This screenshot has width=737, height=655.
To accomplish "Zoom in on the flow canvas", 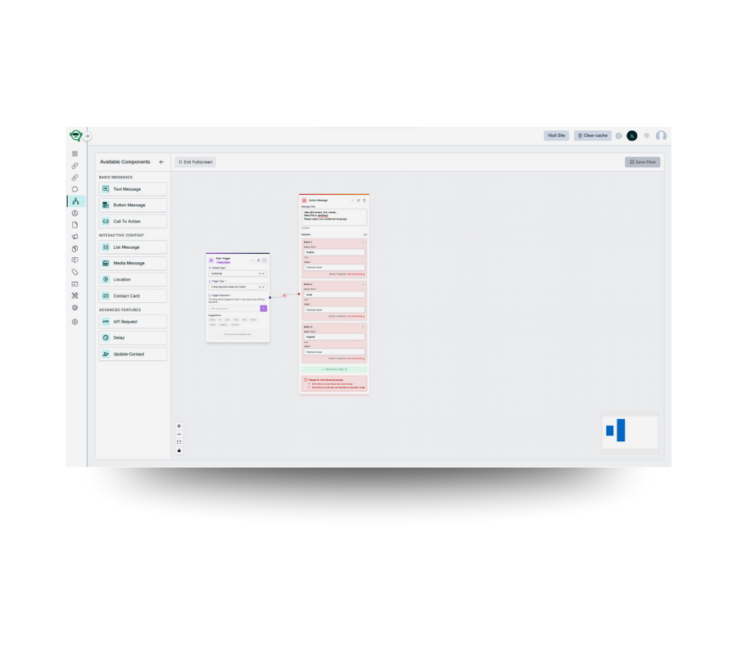I will pyautogui.click(x=179, y=426).
